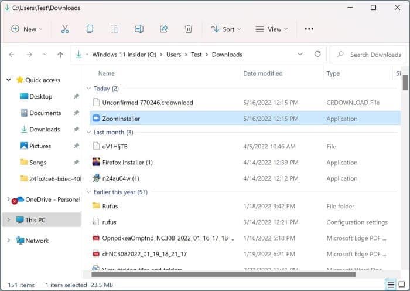Select Songs folder in Quick access

[x=37, y=163]
